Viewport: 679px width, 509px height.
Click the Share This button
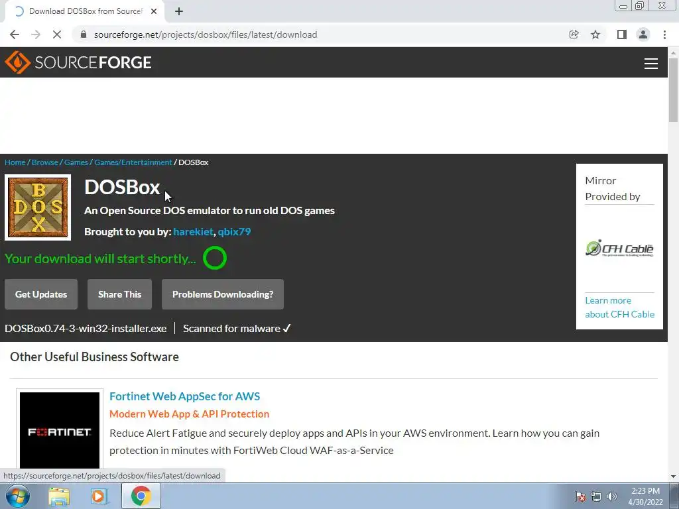click(119, 294)
